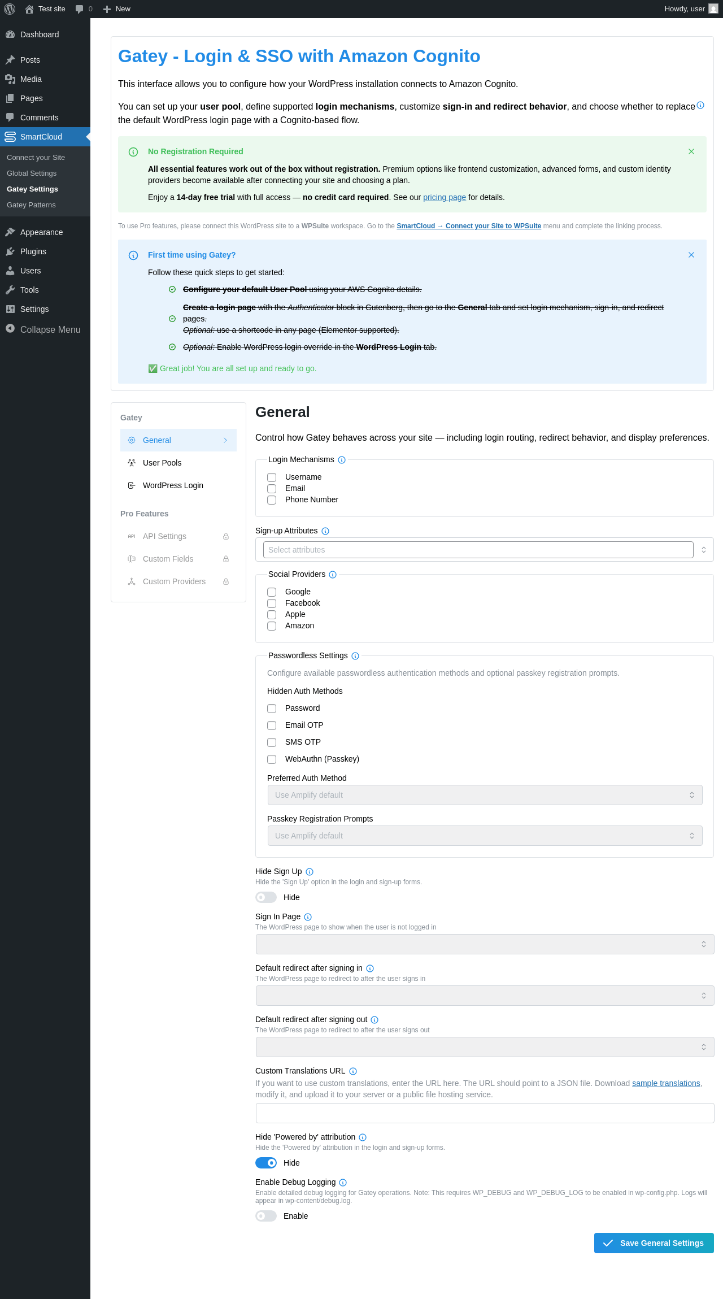Check the WebAuthn (Passkey) hidden auth method
The image size is (723, 1299).
click(272, 759)
